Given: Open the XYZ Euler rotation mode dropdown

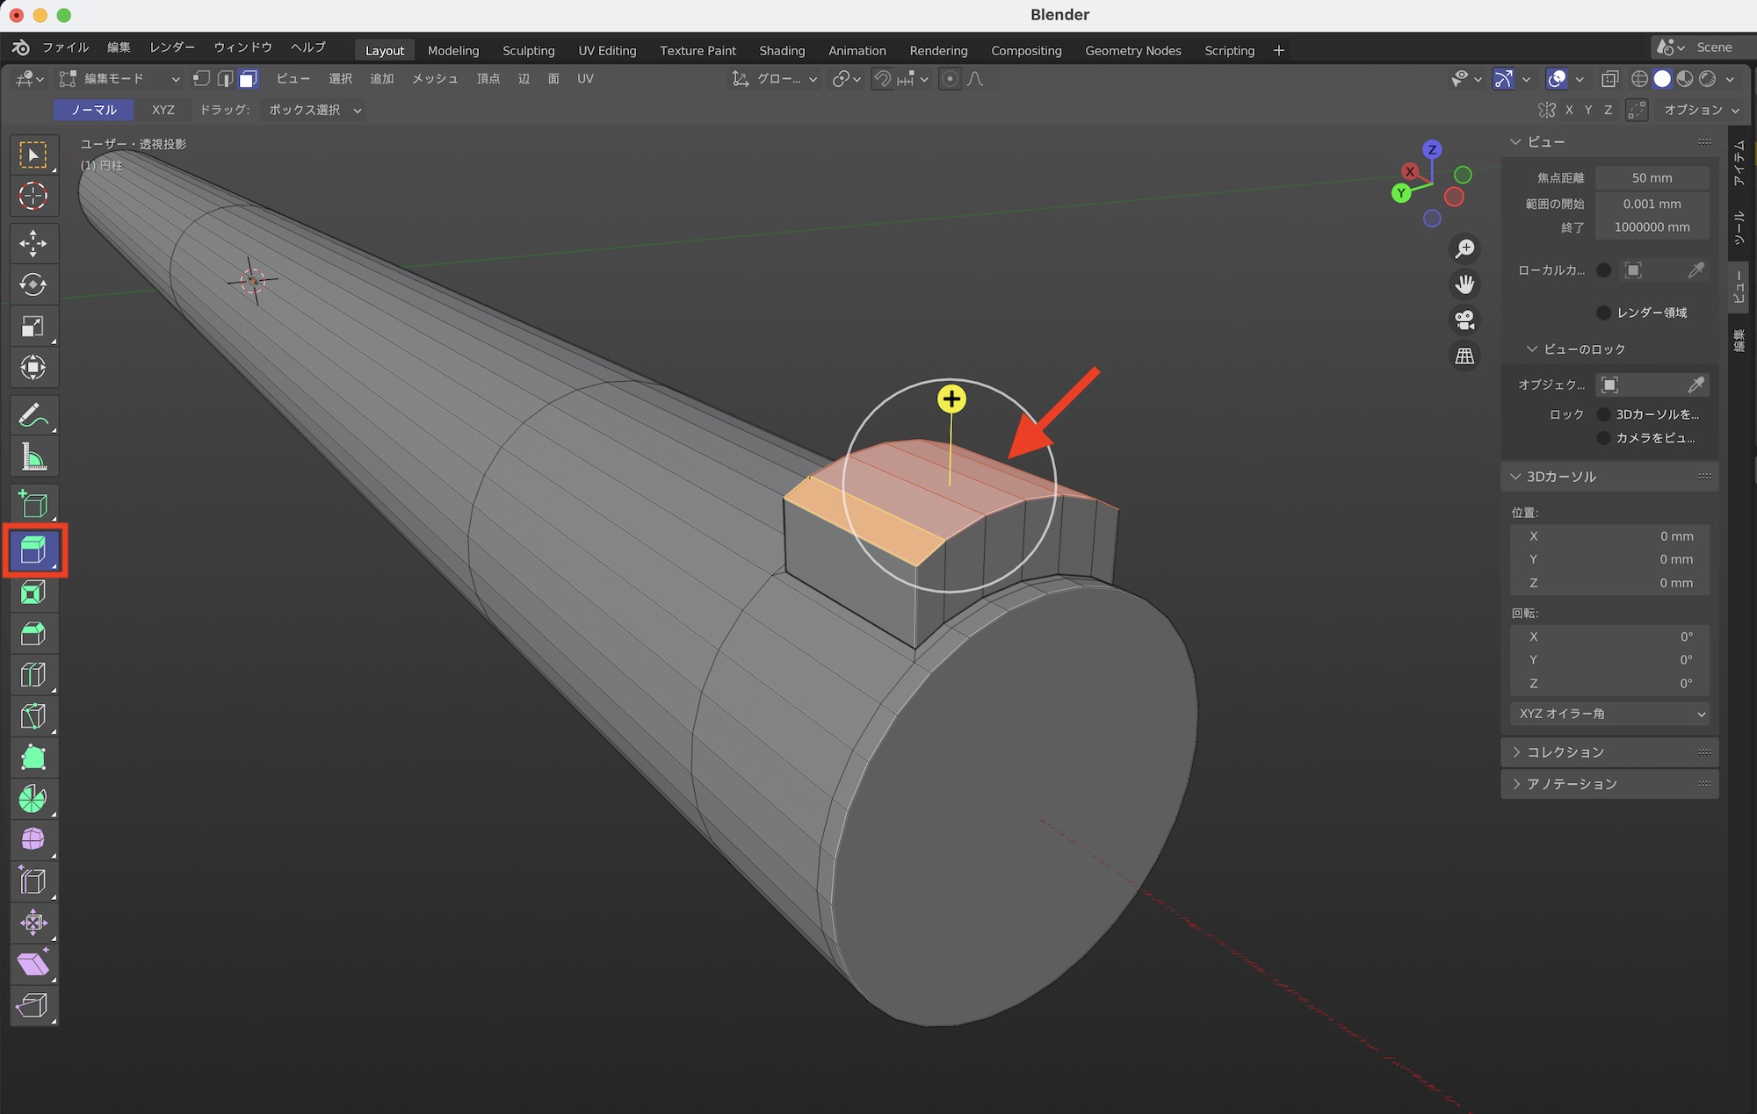Looking at the screenshot, I should point(1610,714).
